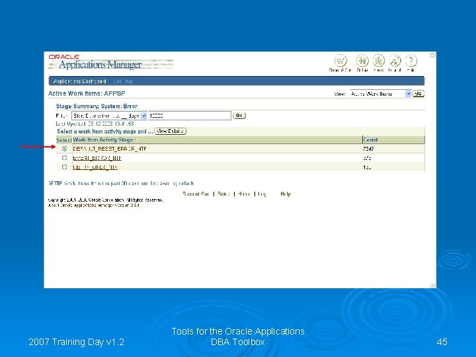Click the Setup footer link

coord(223,194)
